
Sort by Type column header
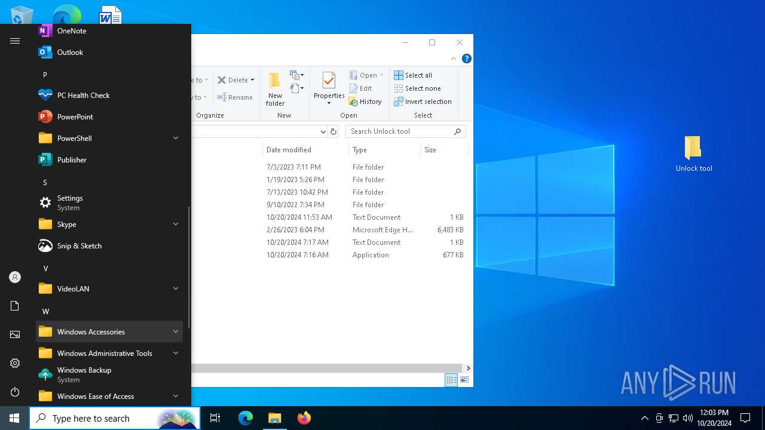pyautogui.click(x=384, y=150)
